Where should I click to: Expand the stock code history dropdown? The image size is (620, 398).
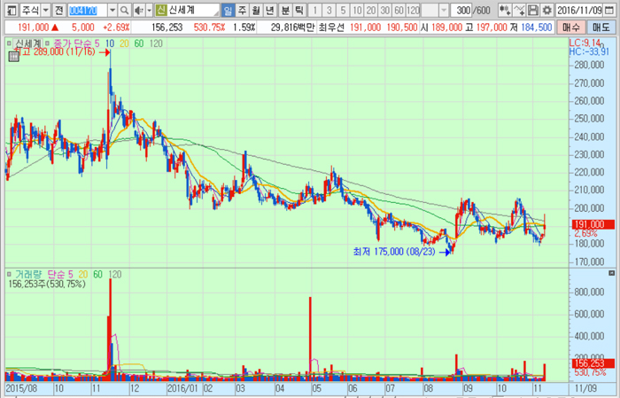(x=112, y=10)
